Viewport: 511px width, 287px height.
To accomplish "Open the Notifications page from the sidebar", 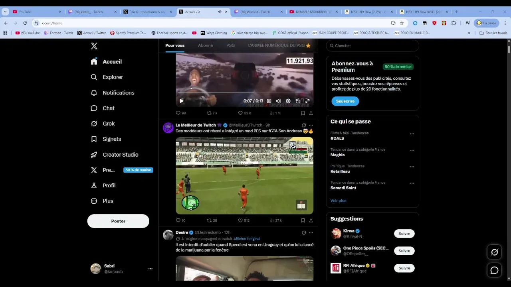I will tap(112, 92).
